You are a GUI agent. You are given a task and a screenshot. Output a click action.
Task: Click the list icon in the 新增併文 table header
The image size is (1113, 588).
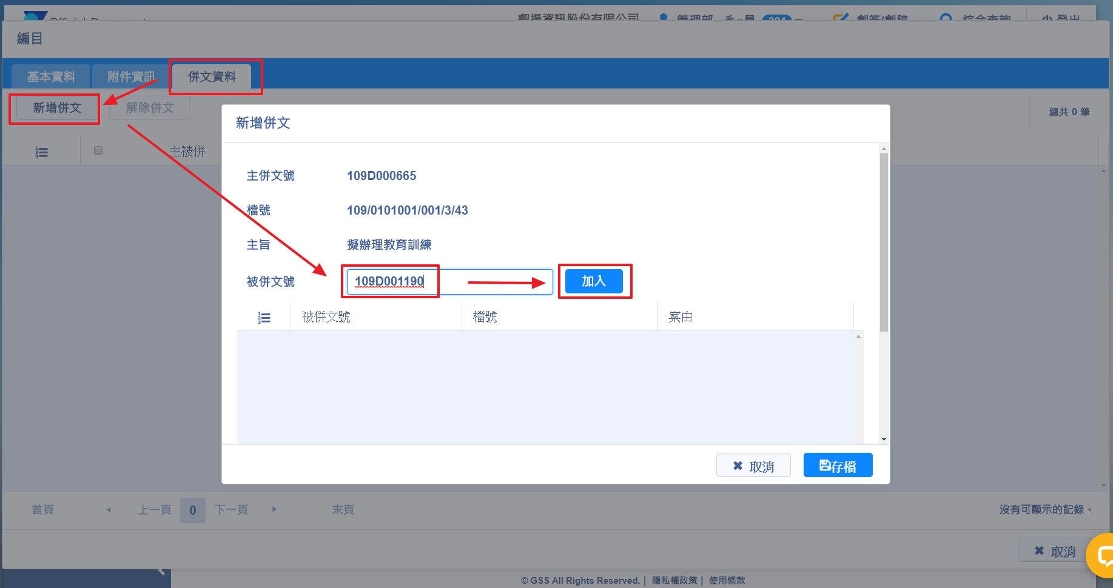[x=264, y=318]
